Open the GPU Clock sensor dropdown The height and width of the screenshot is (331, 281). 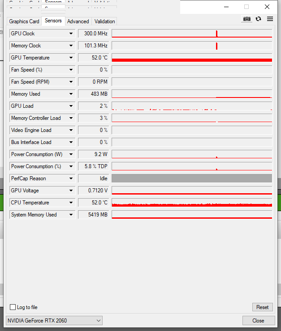point(71,34)
